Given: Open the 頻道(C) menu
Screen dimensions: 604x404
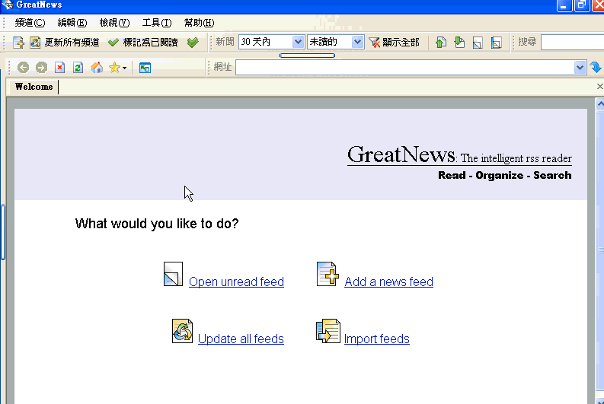Looking at the screenshot, I should [30, 23].
